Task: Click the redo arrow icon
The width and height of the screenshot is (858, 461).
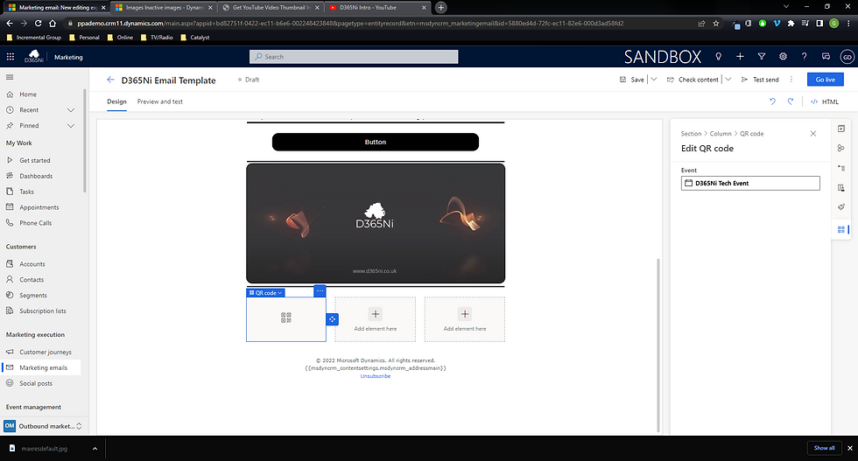Action: 790,101
